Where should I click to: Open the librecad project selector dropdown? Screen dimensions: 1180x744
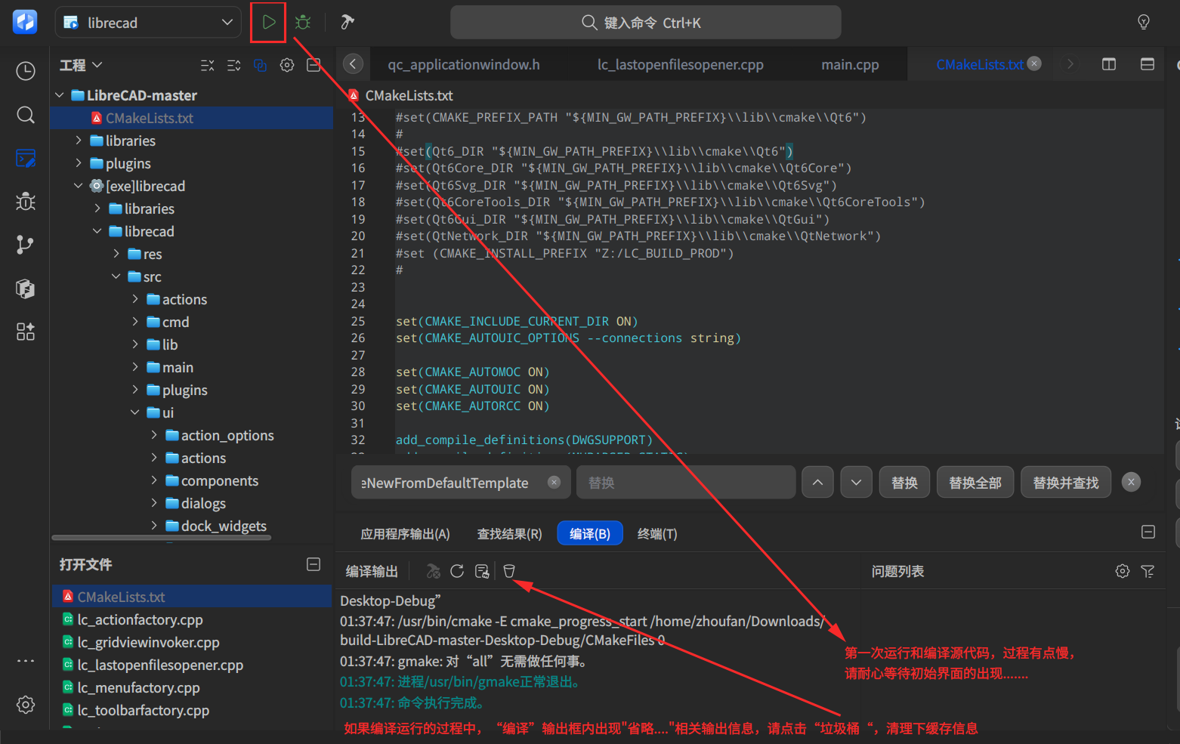click(148, 23)
